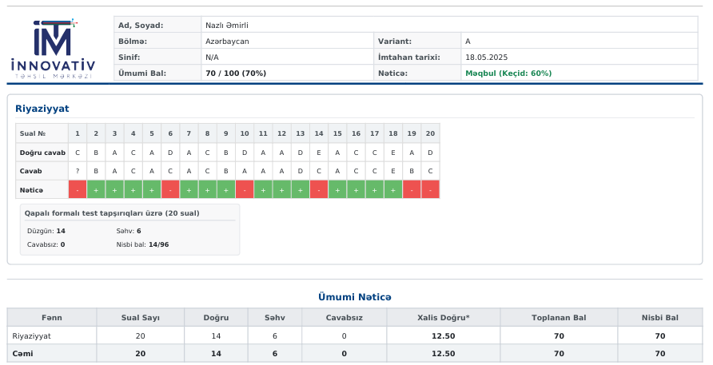The width and height of the screenshot is (713, 365).
Task: Click Nisbi Bal 70 in Cəmi row
Action: 659,354
